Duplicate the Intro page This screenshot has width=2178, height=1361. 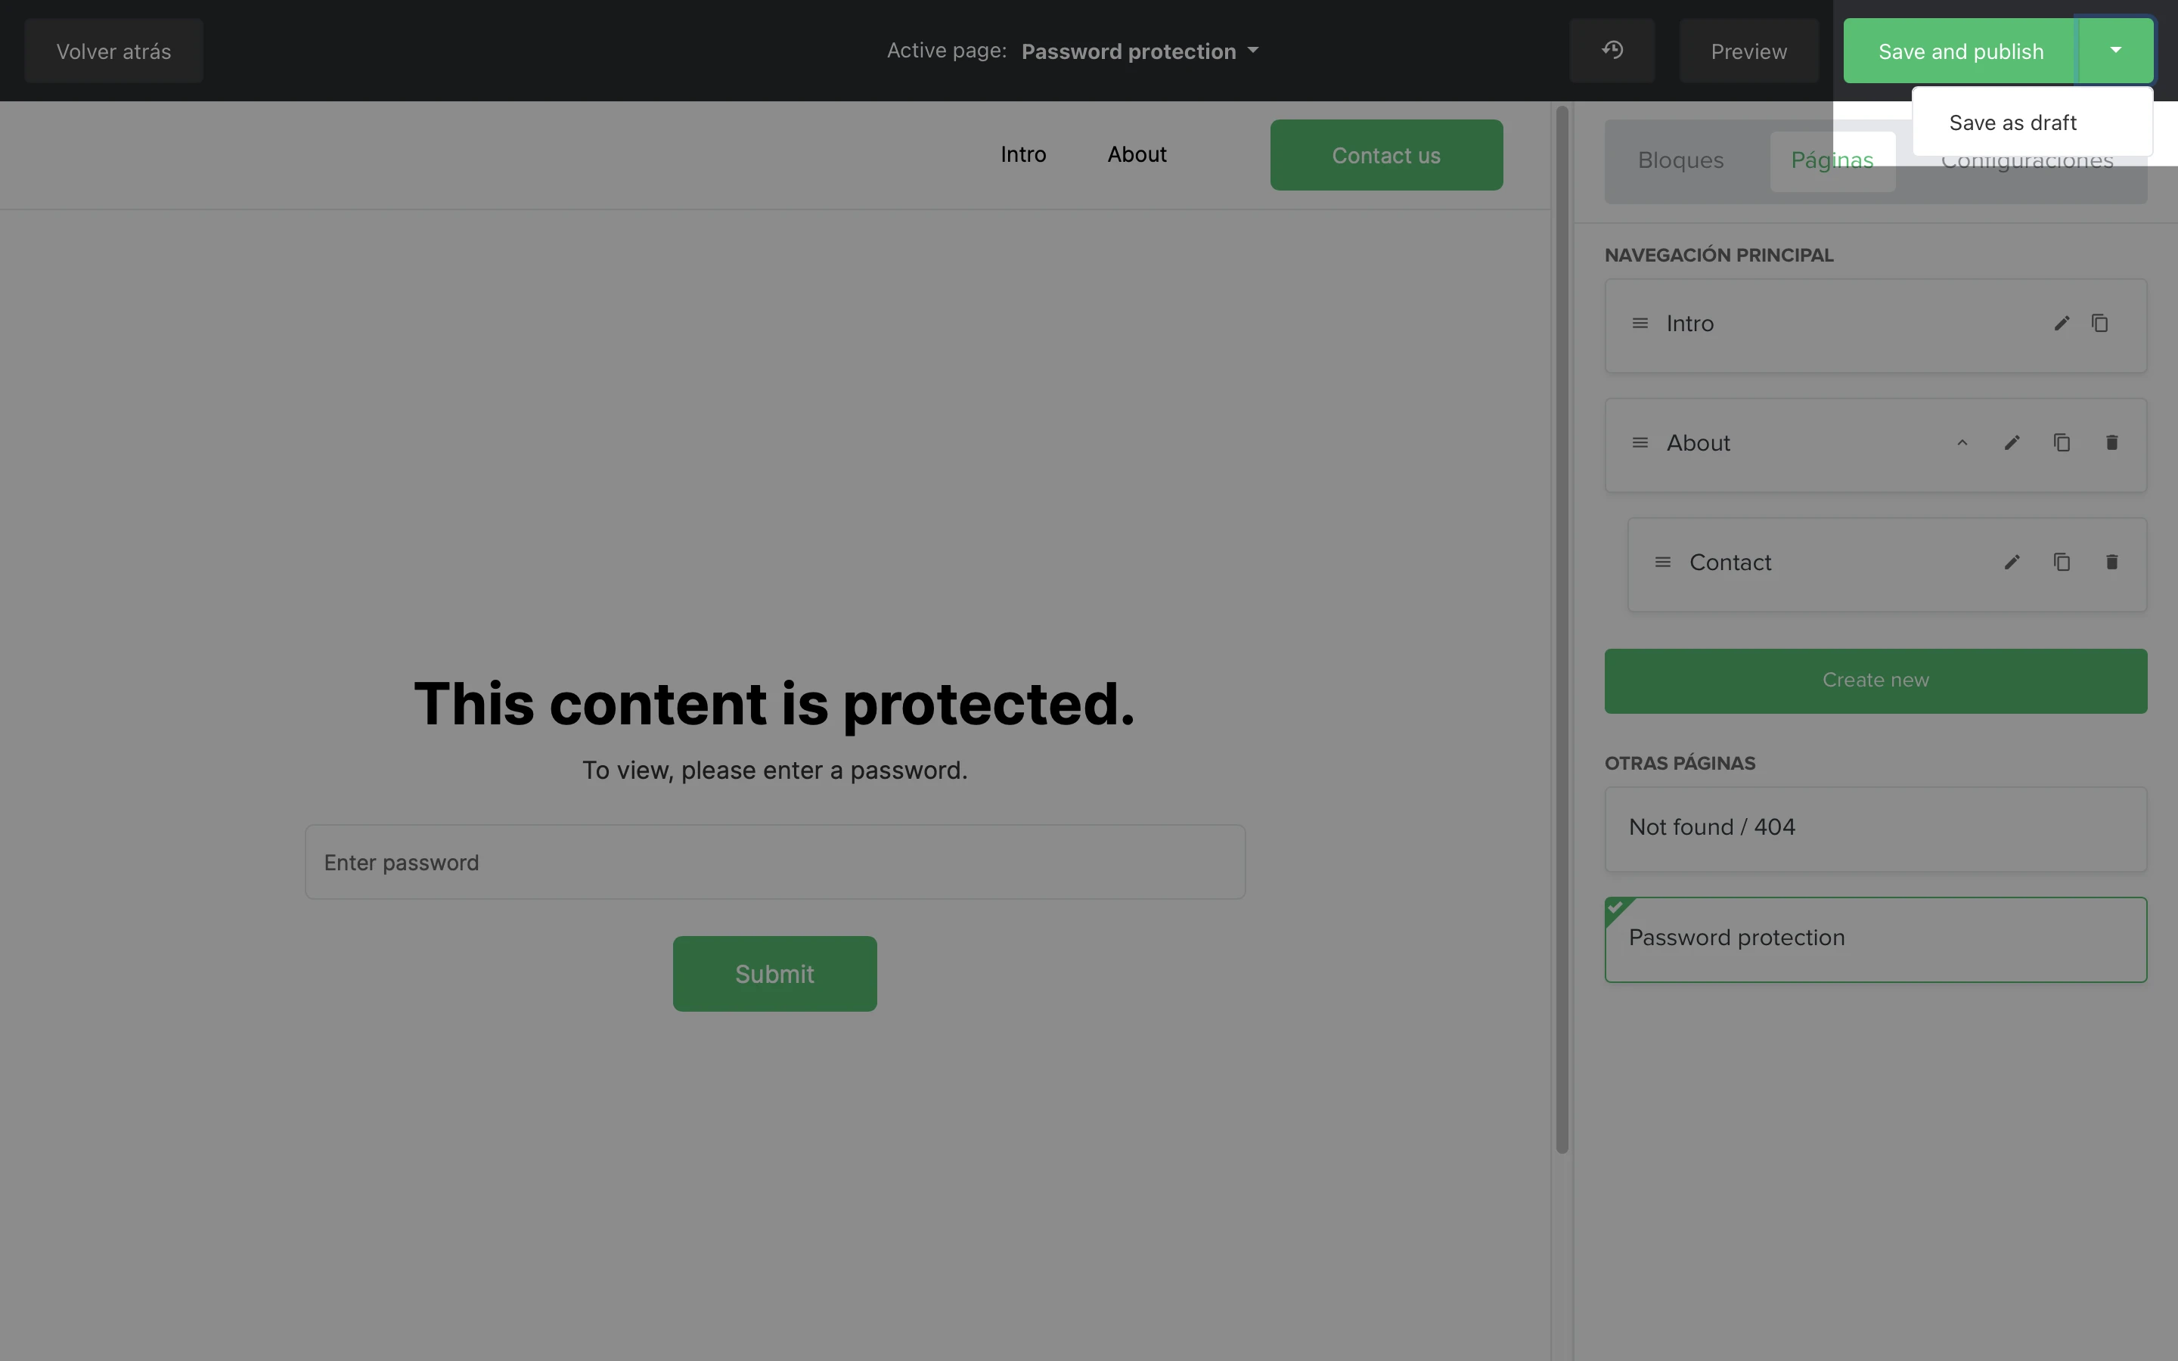tap(2099, 323)
